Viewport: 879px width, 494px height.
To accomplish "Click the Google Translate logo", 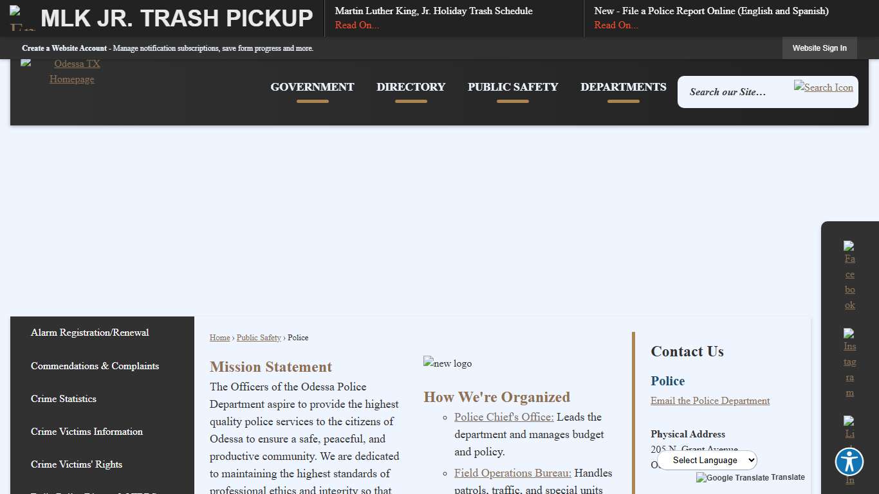I will (732, 477).
